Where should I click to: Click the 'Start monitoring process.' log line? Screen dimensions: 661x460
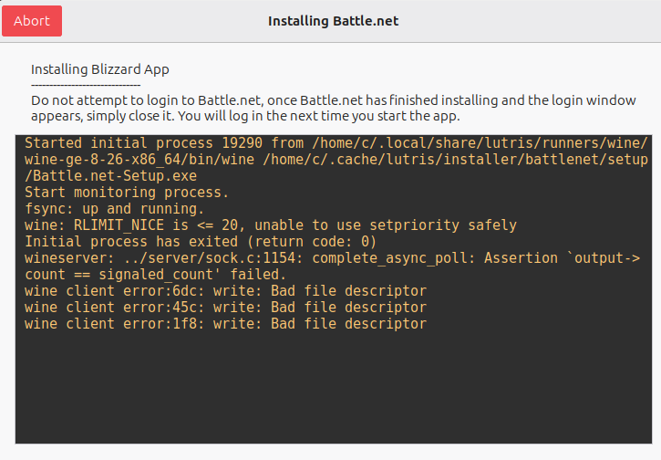[x=127, y=193]
